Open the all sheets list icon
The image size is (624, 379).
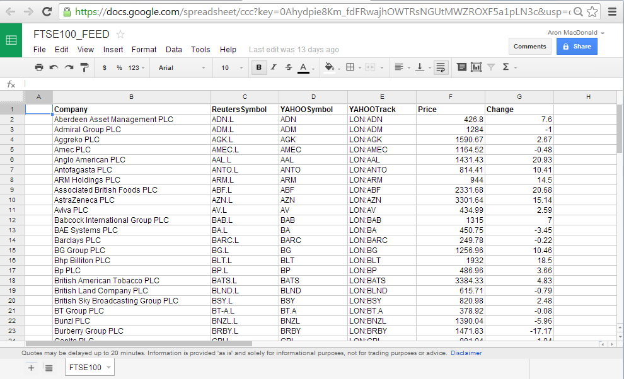point(49,368)
